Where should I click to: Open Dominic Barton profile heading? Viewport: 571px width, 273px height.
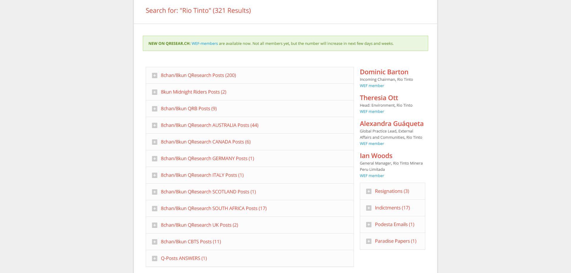click(x=384, y=72)
